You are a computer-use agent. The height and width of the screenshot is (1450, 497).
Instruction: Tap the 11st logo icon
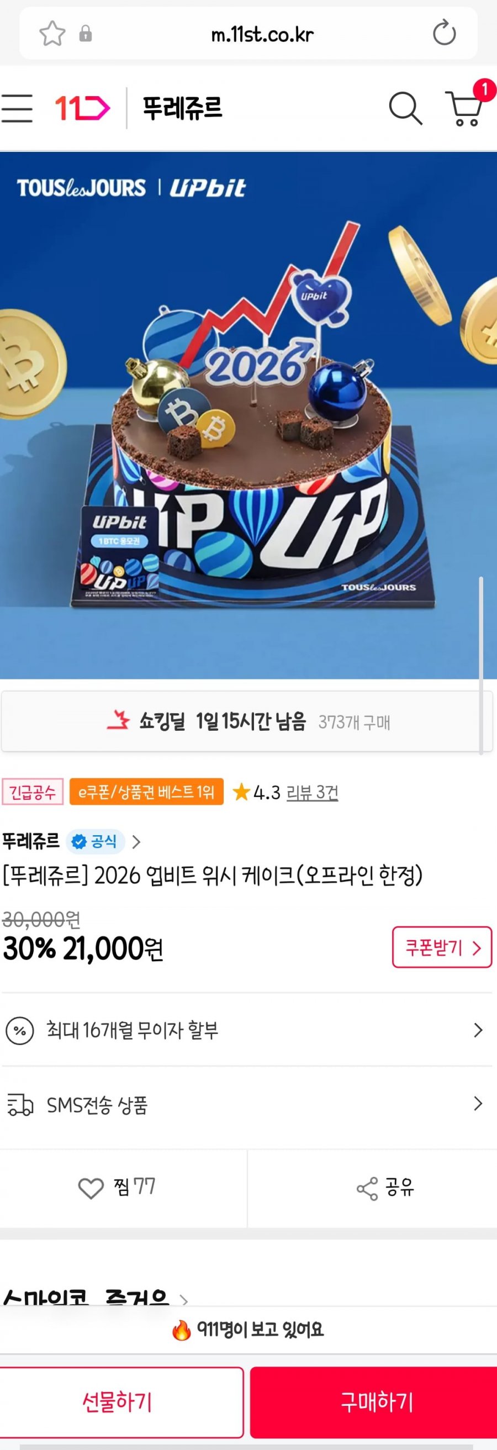pos(82,108)
